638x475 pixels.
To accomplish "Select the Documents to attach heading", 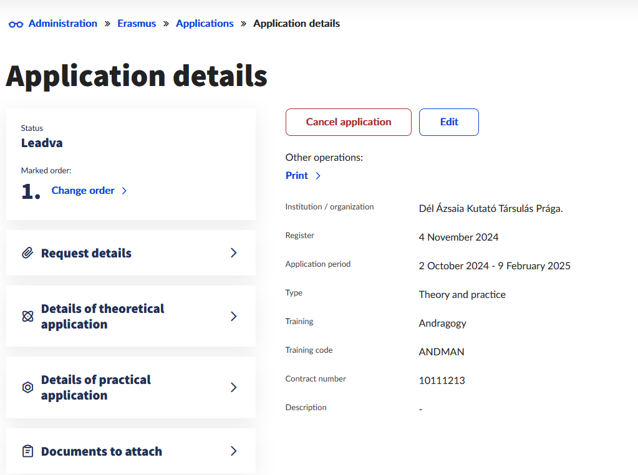I will (102, 451).
